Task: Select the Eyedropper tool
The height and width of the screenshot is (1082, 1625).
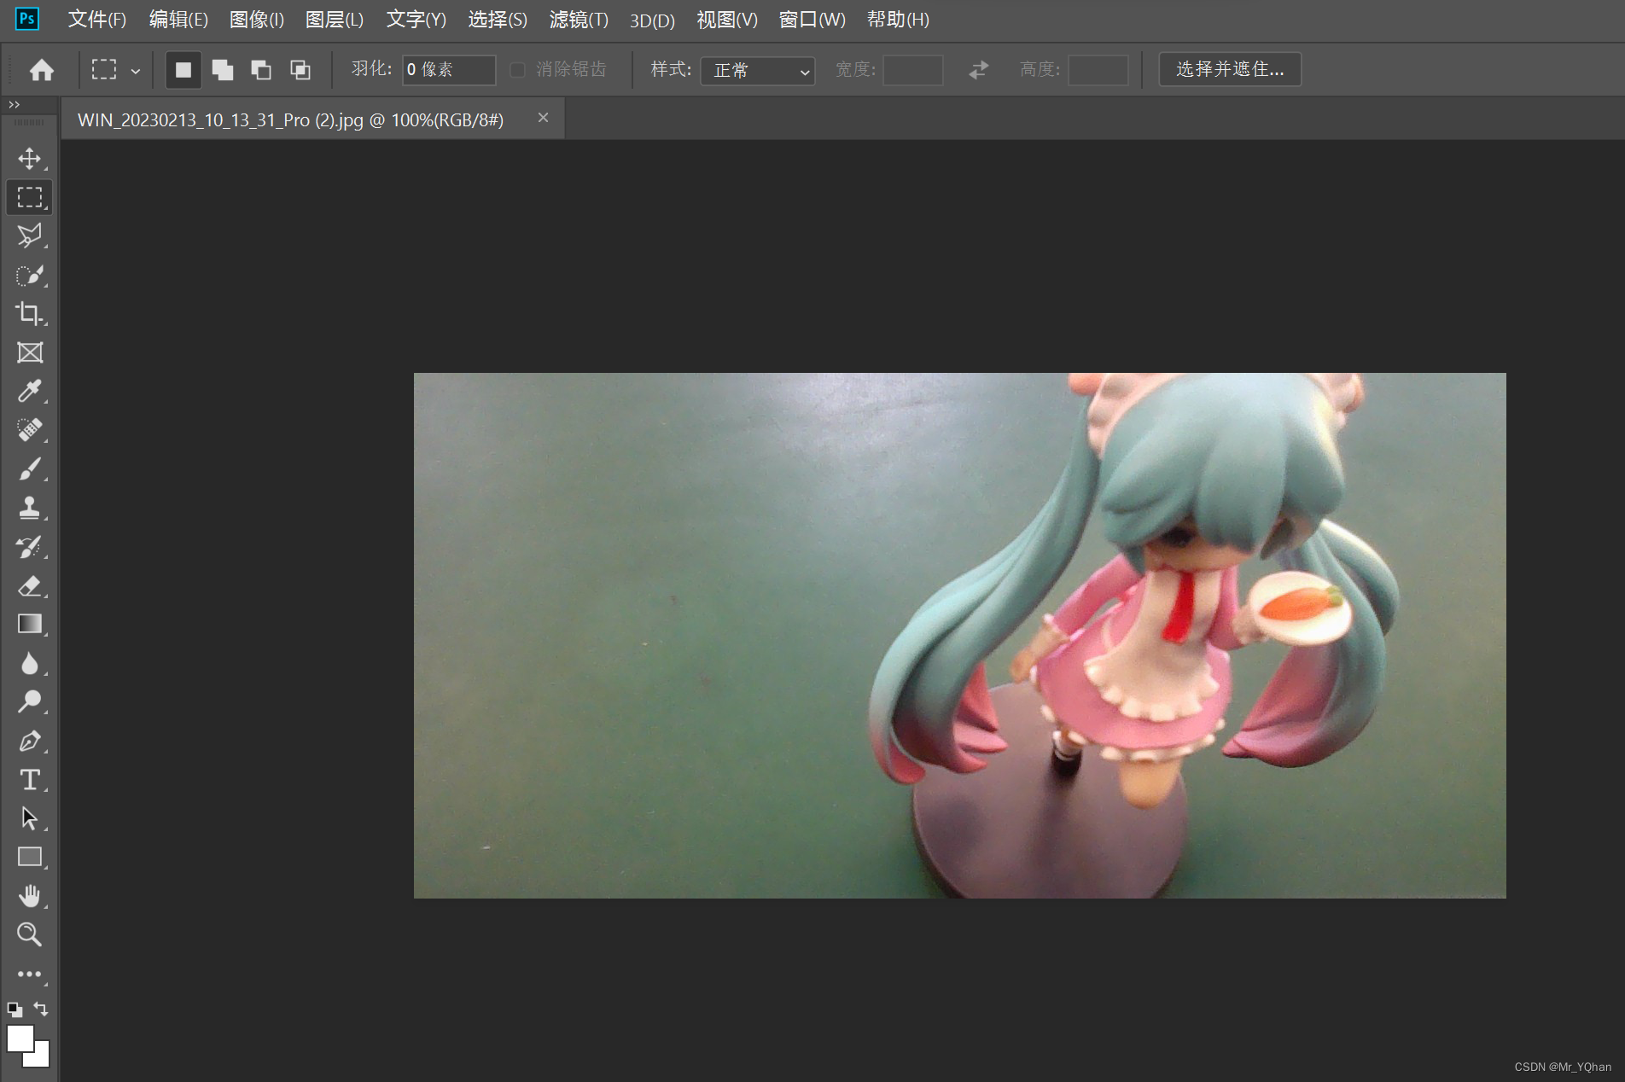Action: point(30,391)
